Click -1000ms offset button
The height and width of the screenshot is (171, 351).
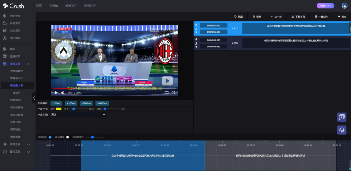click(86, 103)
